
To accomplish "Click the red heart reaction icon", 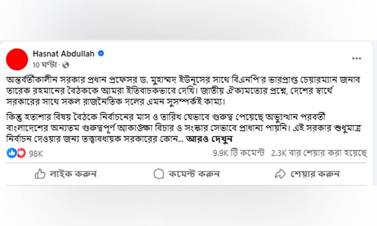I will point(21,153).
